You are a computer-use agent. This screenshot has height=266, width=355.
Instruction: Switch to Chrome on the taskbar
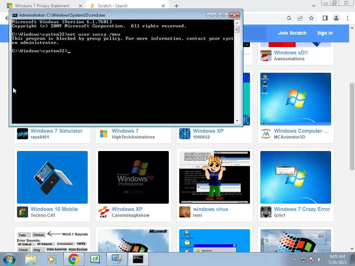73,259
